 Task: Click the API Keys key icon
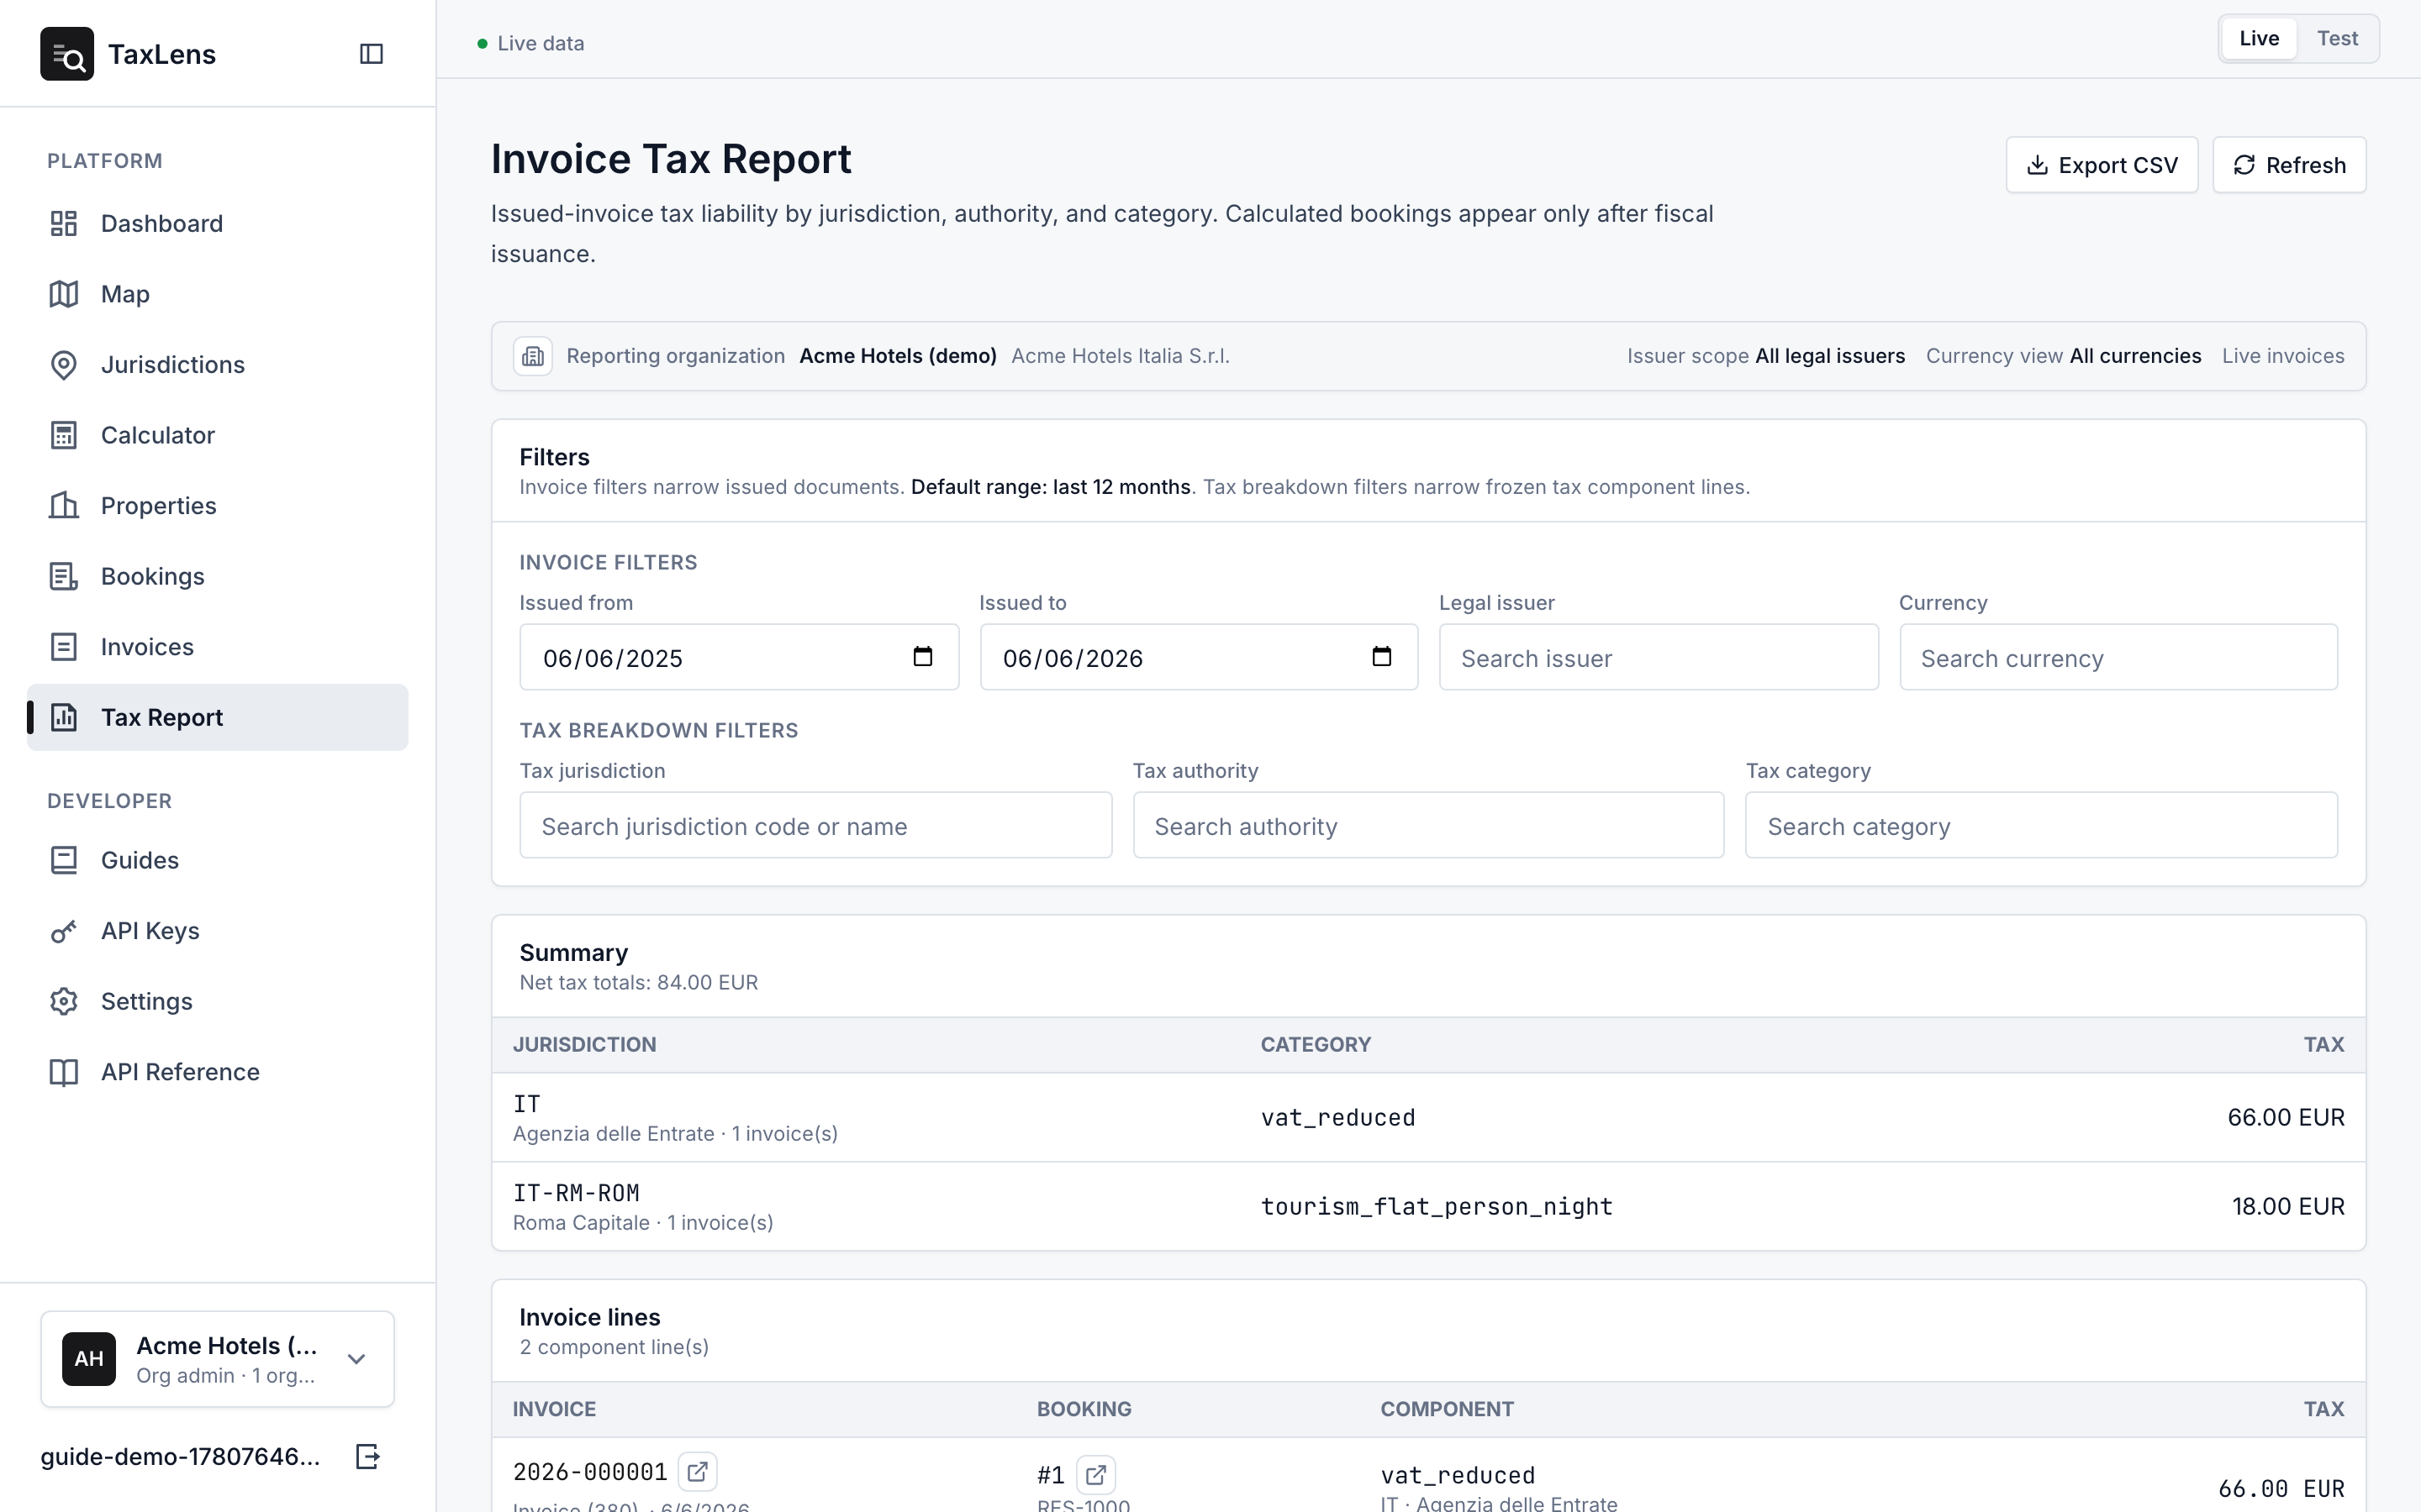click(x=64, y=931)
